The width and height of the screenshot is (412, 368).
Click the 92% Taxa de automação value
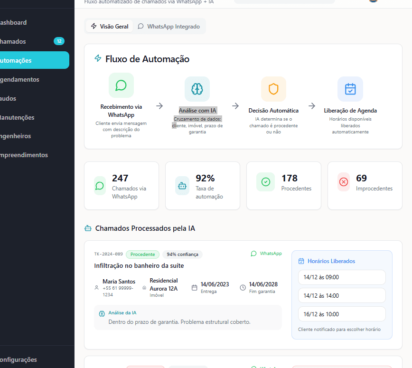(x=205, y=178)
